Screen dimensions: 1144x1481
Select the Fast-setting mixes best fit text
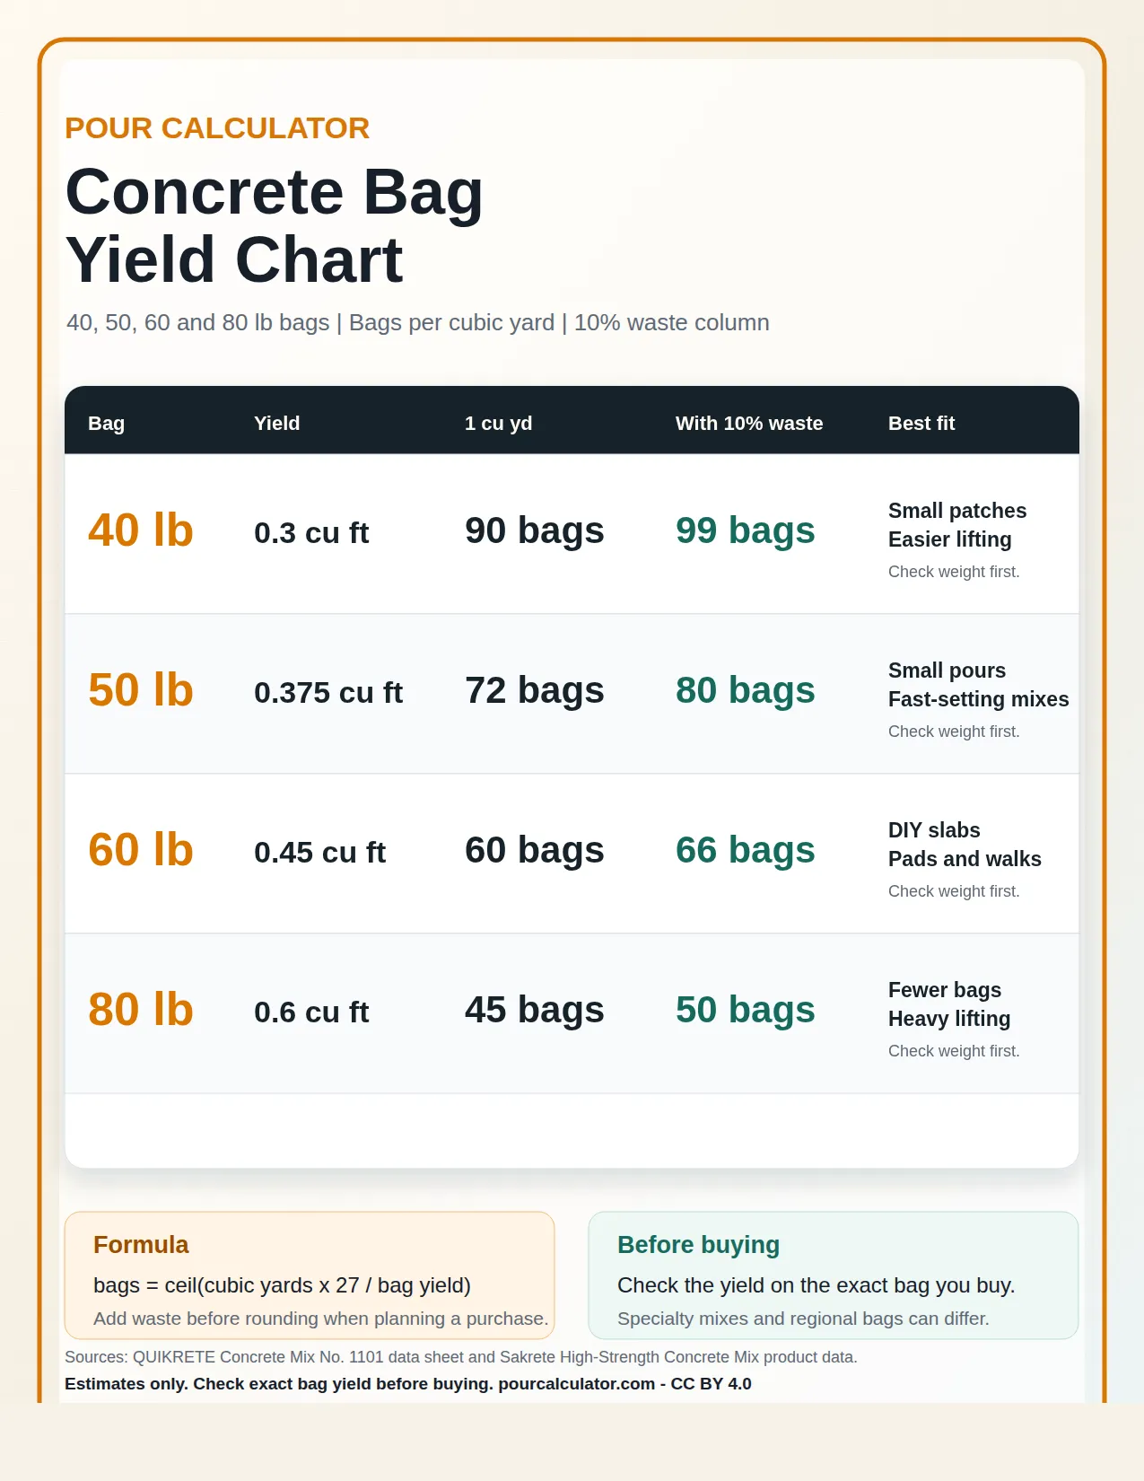[978, 699]
